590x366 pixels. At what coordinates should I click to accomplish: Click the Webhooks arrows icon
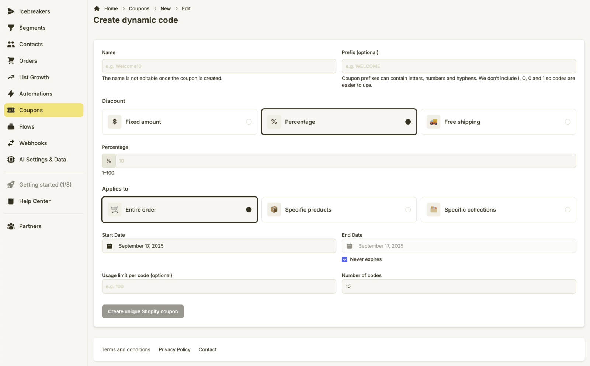11,143
